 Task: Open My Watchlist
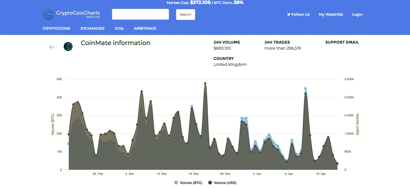click(x=331, y=14)
